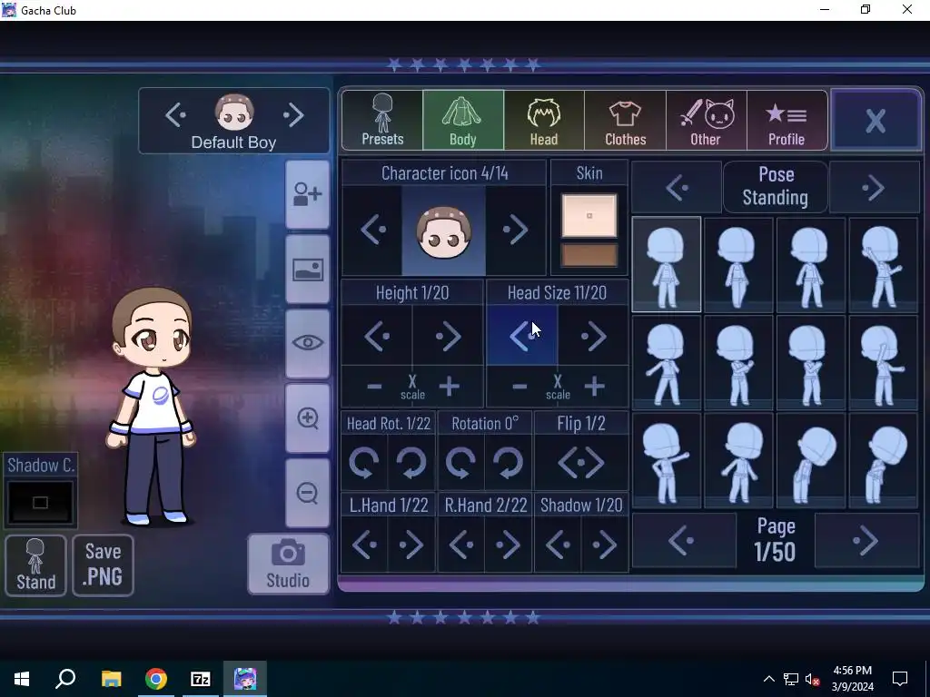Screen dimensions: 930x697
Task: Open the Presets tab
Action: coord(382,121)
